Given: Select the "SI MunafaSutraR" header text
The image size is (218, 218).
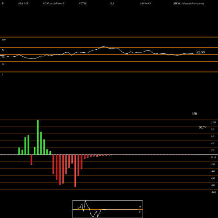Looking at the screenshot, I should pos(54,3).
